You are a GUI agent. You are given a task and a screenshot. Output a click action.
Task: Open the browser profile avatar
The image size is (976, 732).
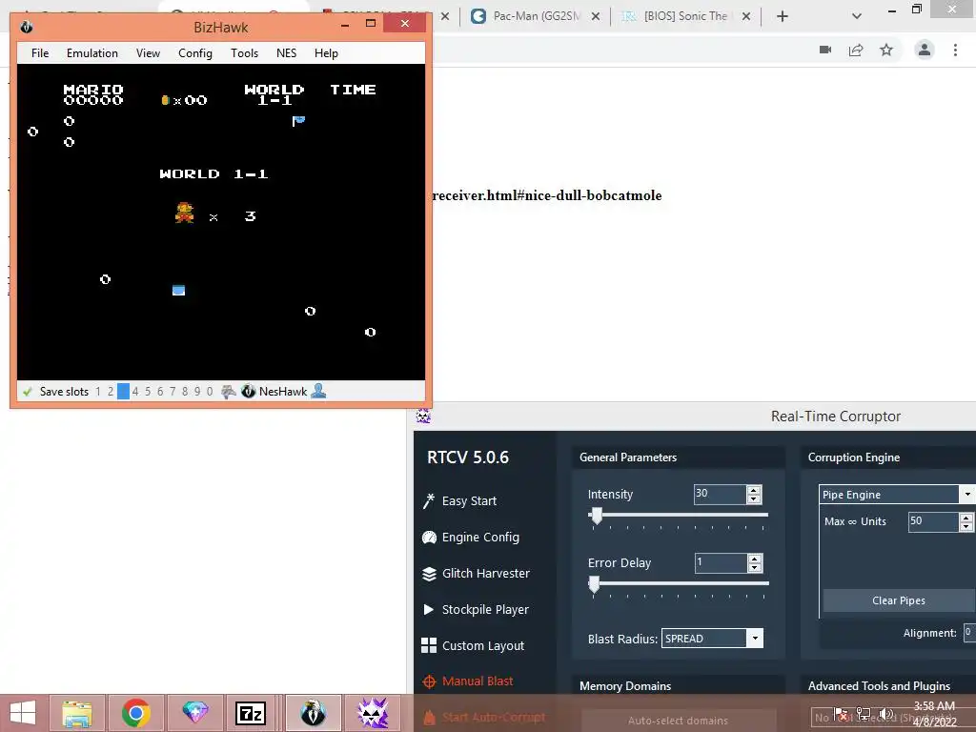(925, 50)
